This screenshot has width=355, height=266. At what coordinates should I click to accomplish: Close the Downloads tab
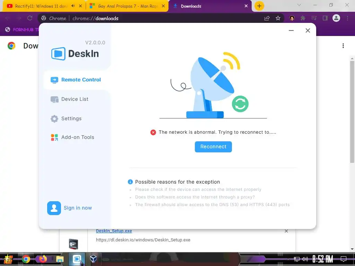tap(246, 6)
